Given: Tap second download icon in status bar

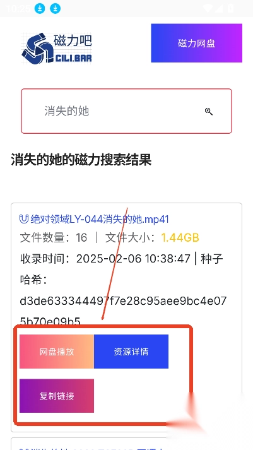Looking at the screenshot, I should coord(55,9).
